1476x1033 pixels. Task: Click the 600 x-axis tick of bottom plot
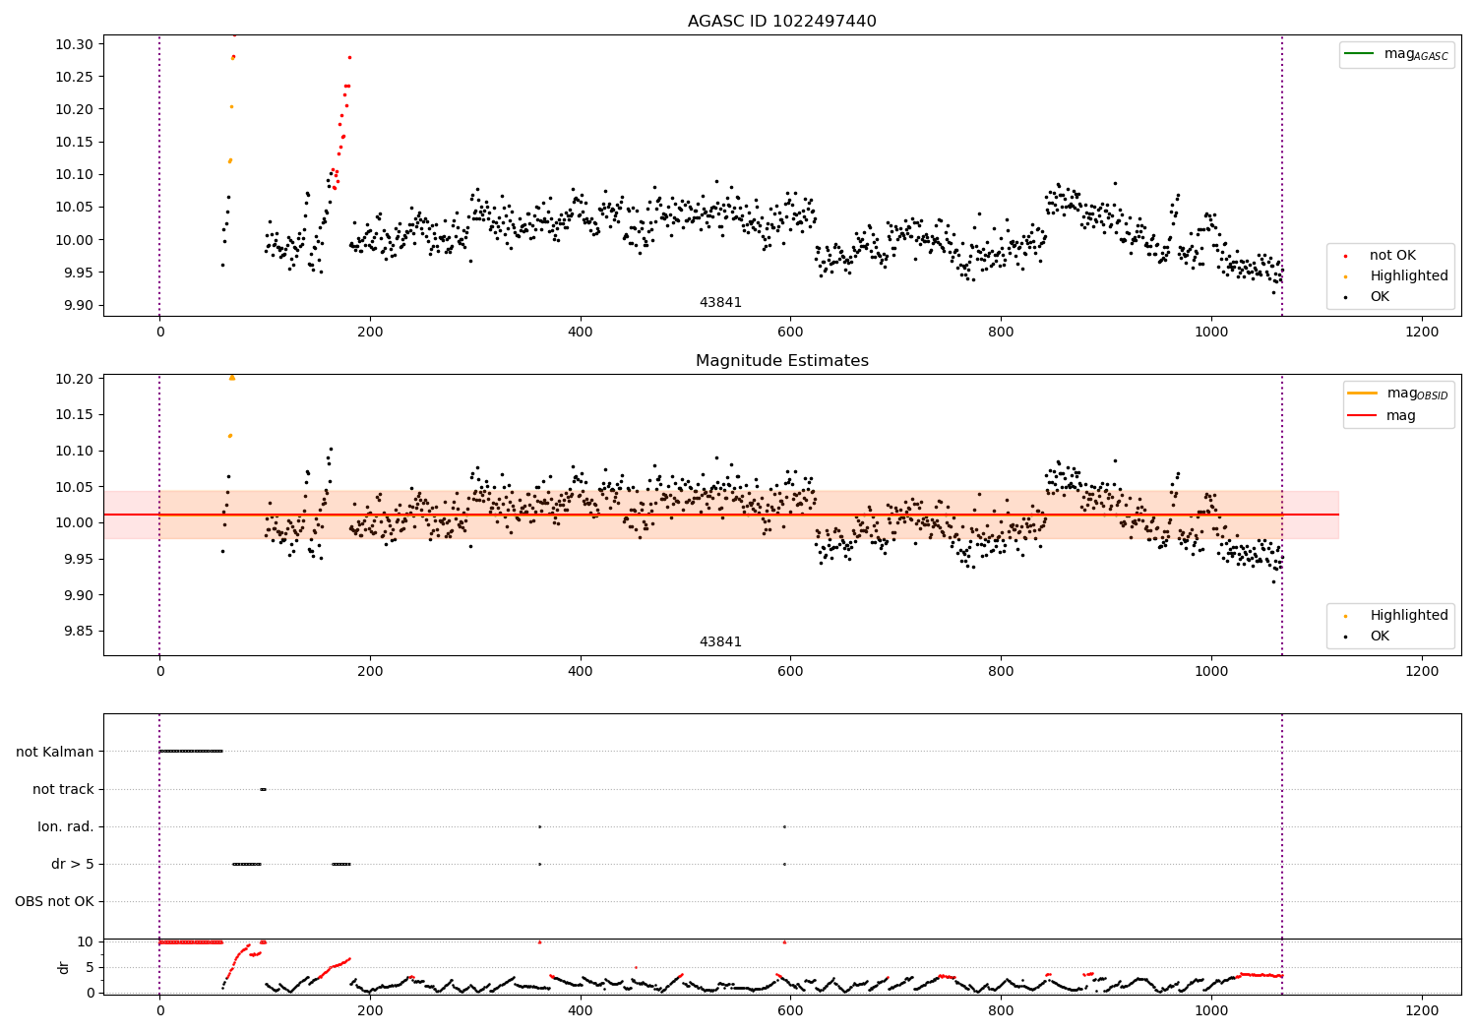tap(790, 1010)
